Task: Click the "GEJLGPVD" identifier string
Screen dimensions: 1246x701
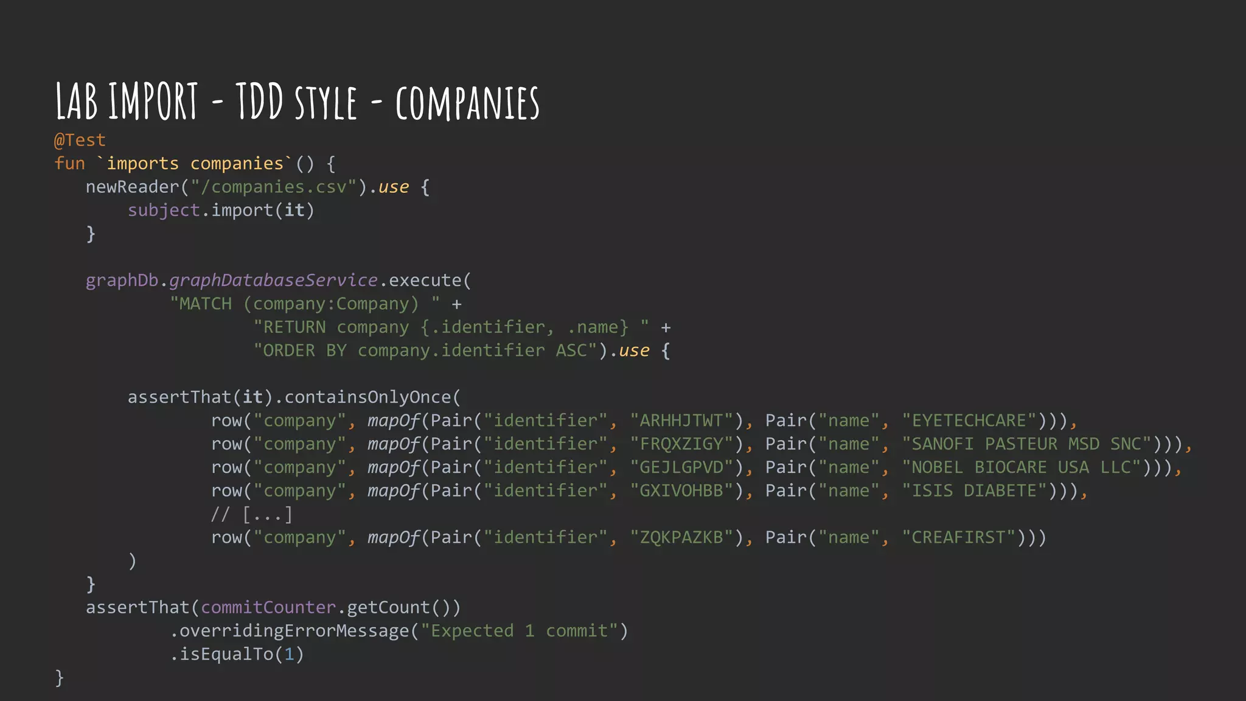Action: pyautogui.click(x=681, y=467)
